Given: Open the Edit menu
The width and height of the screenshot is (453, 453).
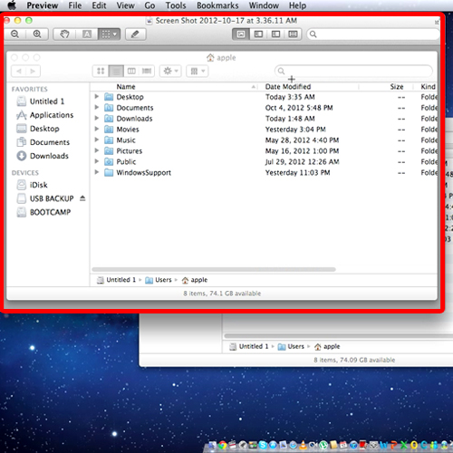Looking at the screenshot, I should [x=99, y=5].
